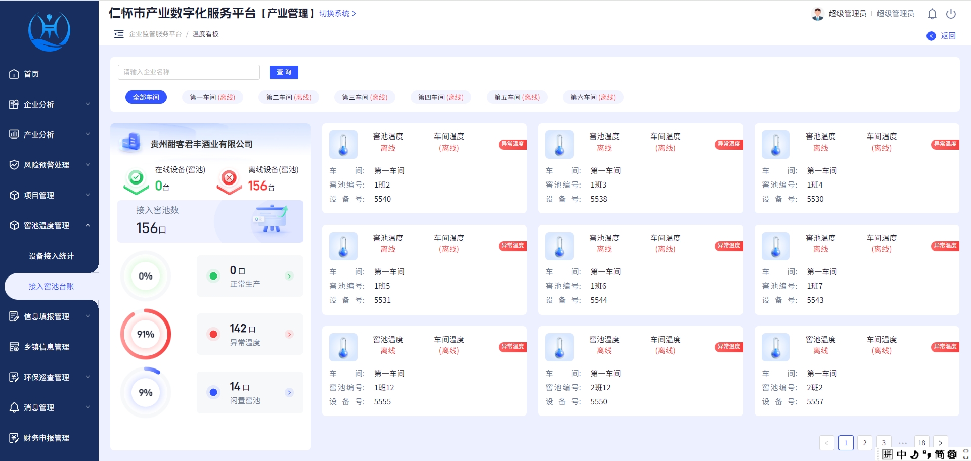Click the 环保巡查管理 icon
The image size is (971, 461).
(14, 377)
